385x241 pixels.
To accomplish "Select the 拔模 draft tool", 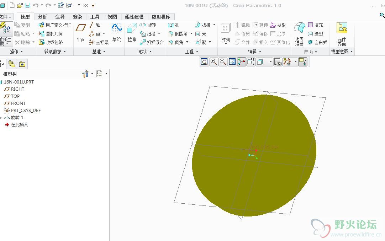I will [x=203, y=25].
